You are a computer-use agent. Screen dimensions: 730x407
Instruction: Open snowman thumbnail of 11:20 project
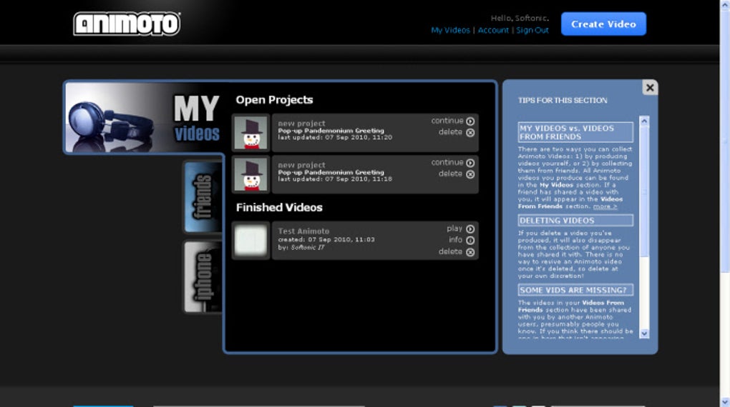pyautogui.click(x=251, y=133)
